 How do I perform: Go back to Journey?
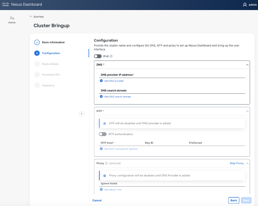click(37, 17)
